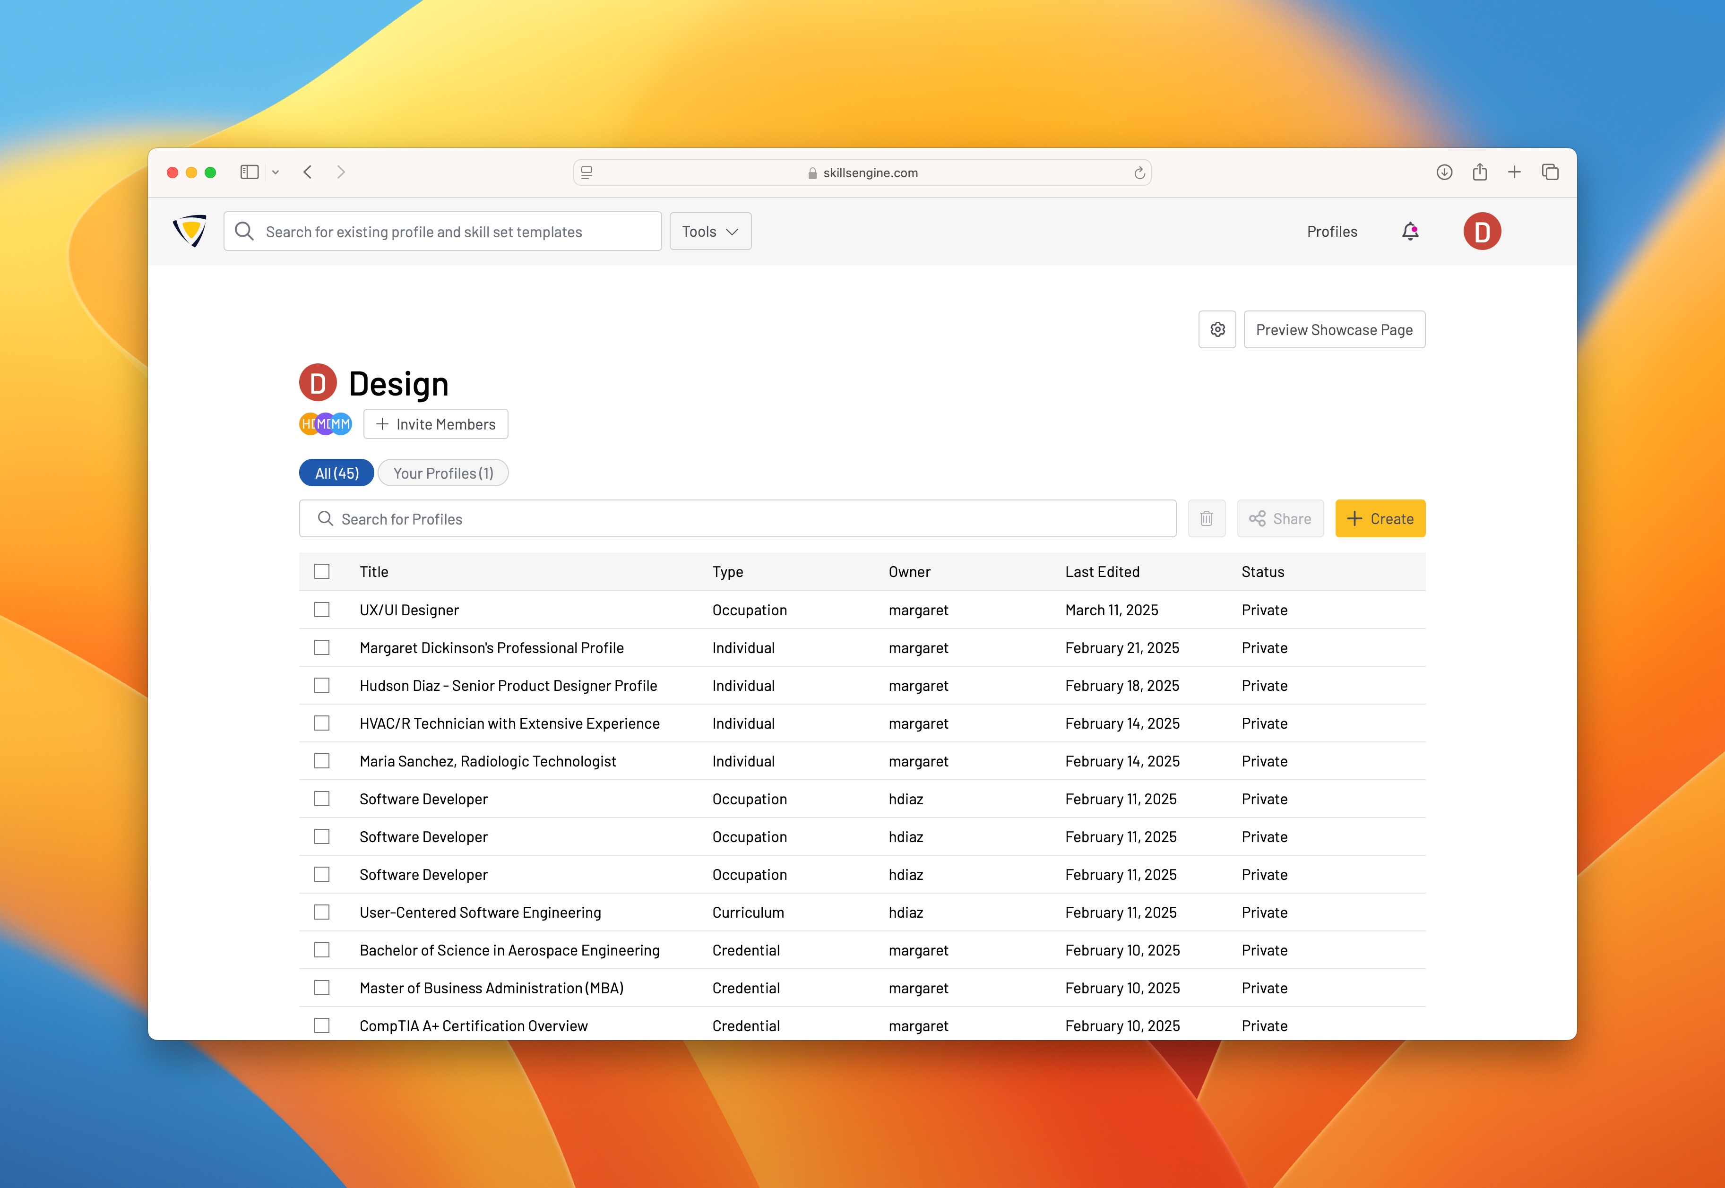Viewport: 1725px width, 1188px height.
Task: Focus the Search for Profiles field
Action: [x=737, y=519]
